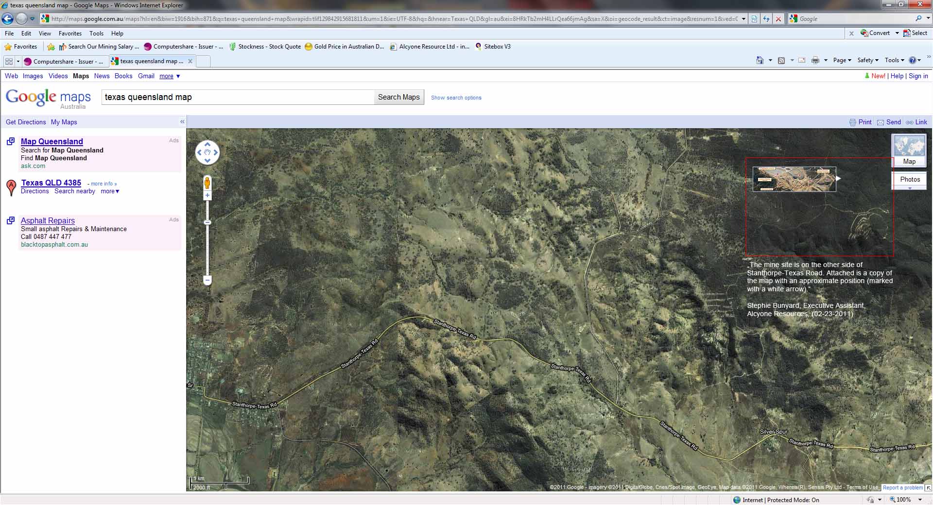This screenshot has height=505, width=933.
Task: Click the map zoom slider handle
Action: (207, 222)
